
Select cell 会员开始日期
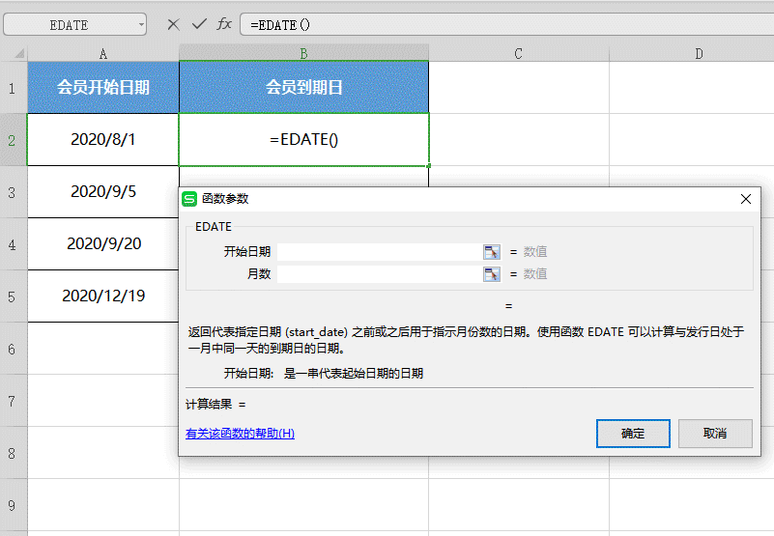tap(103, 87)
